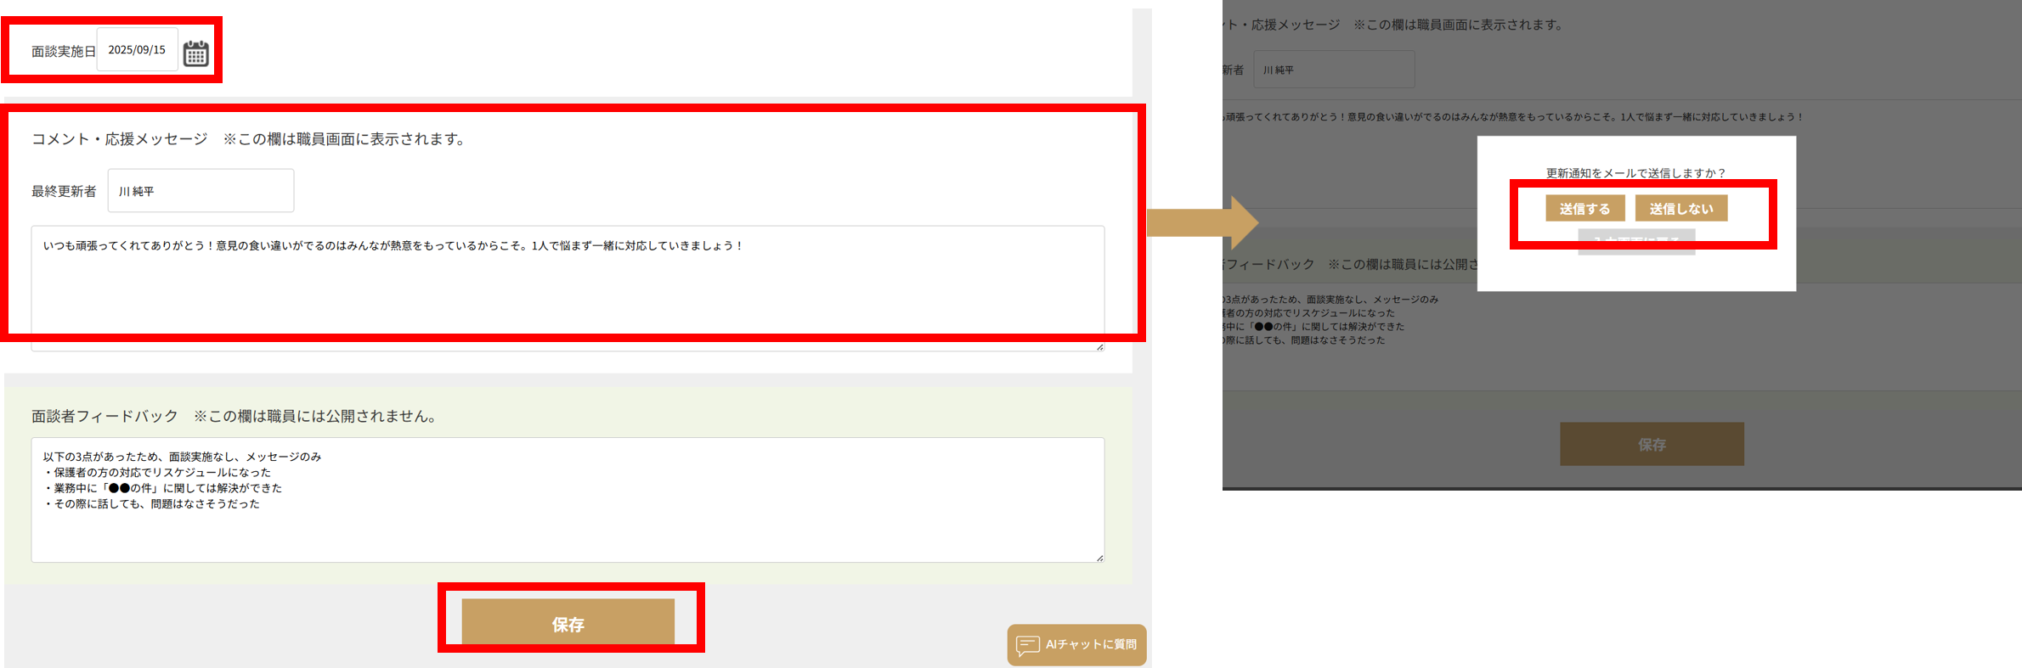Click the bright 保存 button under the feedback box

(568, 624)
